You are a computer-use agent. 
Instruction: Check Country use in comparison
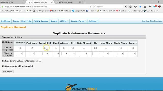133,48
